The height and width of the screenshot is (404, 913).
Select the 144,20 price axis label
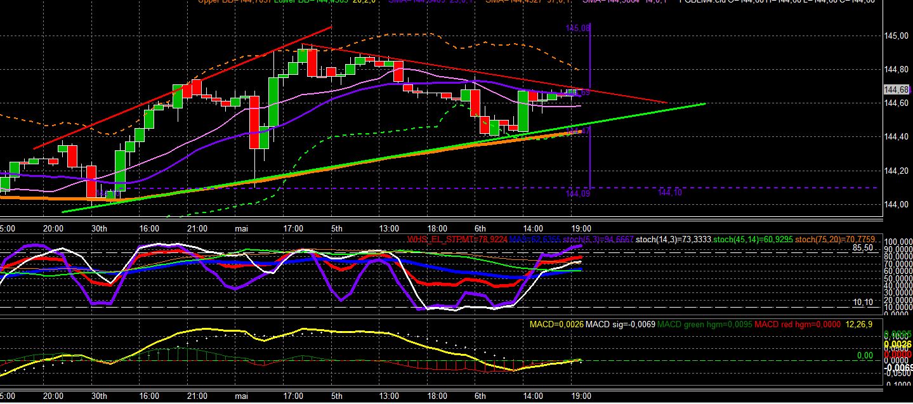(x=897, y=171)
